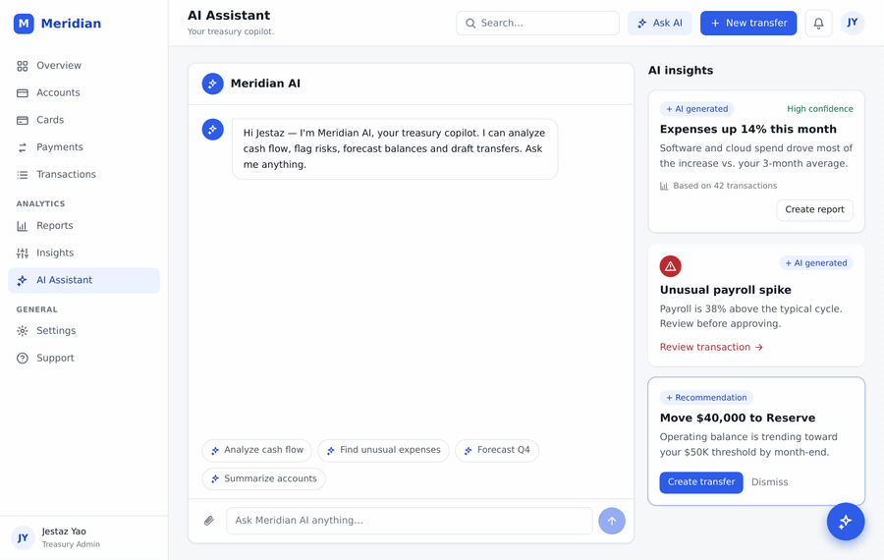884x560 pixels.
Task: Click the attachment paperclip icon
Action: coord(208,521)
